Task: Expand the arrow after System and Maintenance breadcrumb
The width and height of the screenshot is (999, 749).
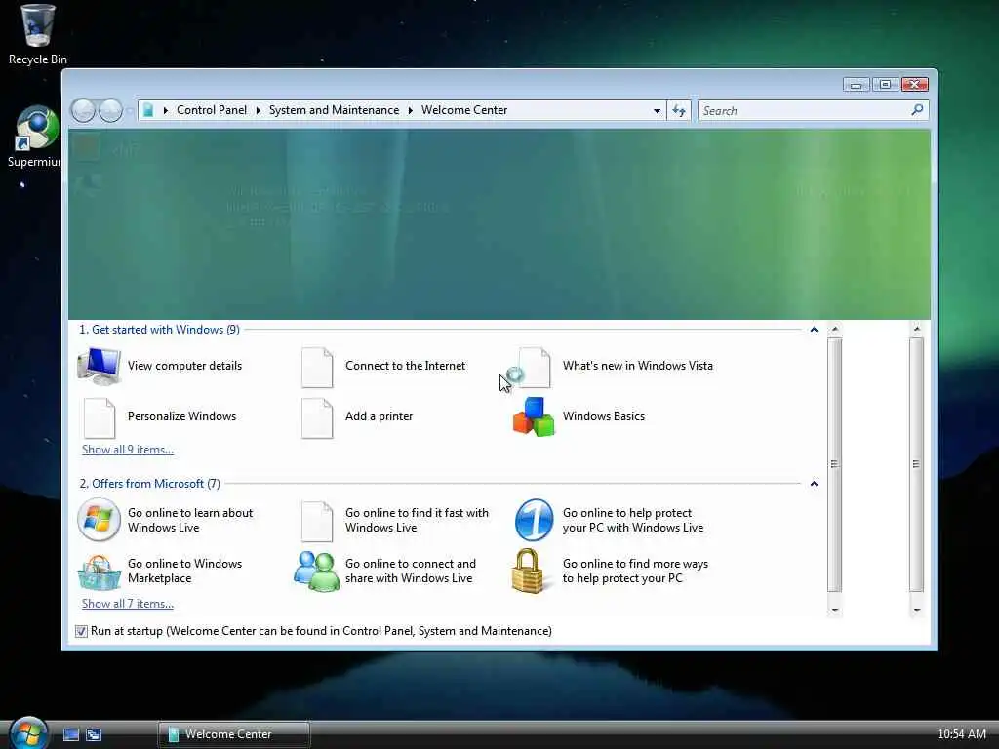Action: 411,110
